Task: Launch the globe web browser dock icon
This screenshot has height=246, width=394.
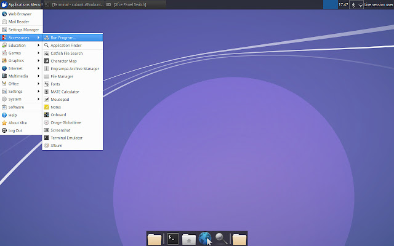Action: coord(205,239)
